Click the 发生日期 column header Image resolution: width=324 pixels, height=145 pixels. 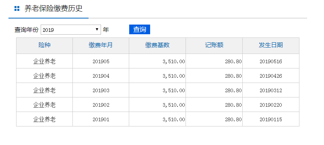point(271,45)
